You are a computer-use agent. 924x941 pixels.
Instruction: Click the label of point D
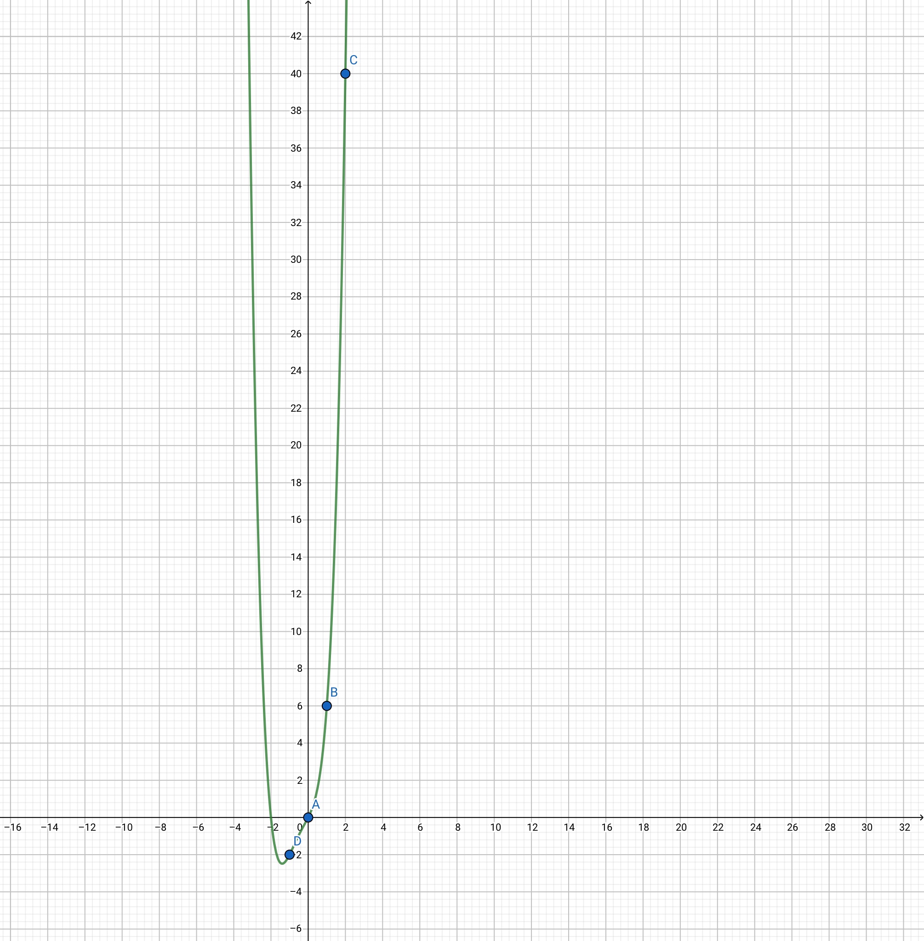(297, 842)
